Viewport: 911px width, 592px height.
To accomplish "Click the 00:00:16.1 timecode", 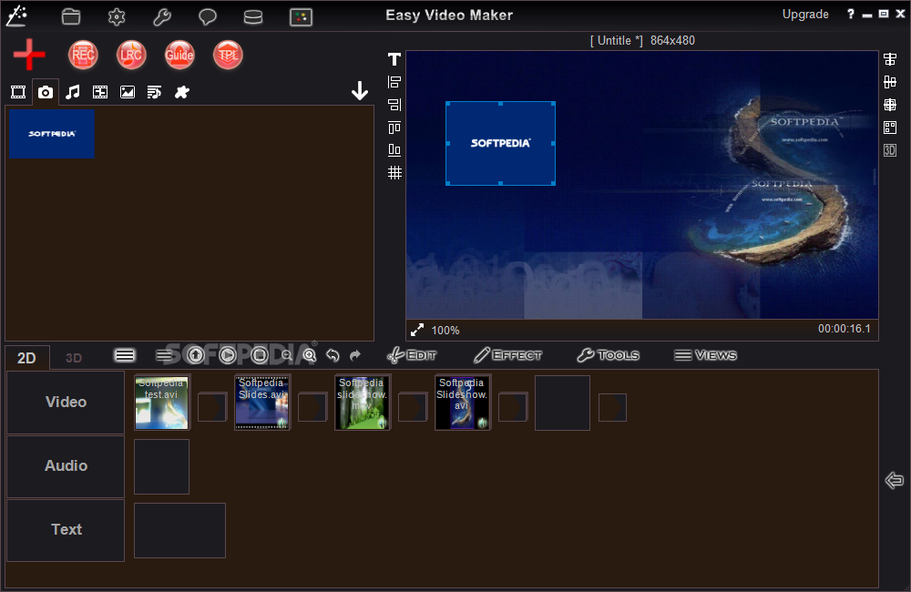I will click(x=844, y=329).
